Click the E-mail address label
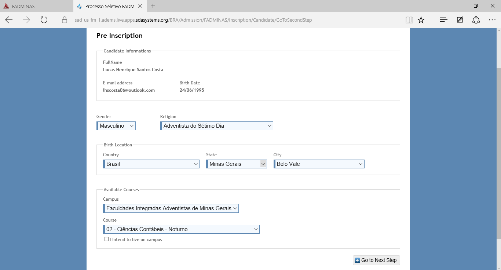The height and width of the screenshot is (270, 501). [118, 83]
